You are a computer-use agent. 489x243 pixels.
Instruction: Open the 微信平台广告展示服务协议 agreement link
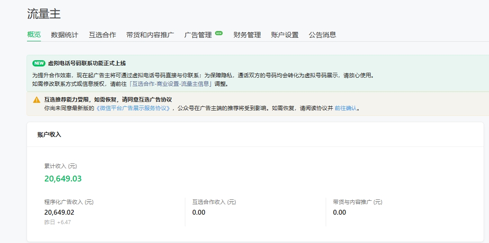tap(133, 108)
